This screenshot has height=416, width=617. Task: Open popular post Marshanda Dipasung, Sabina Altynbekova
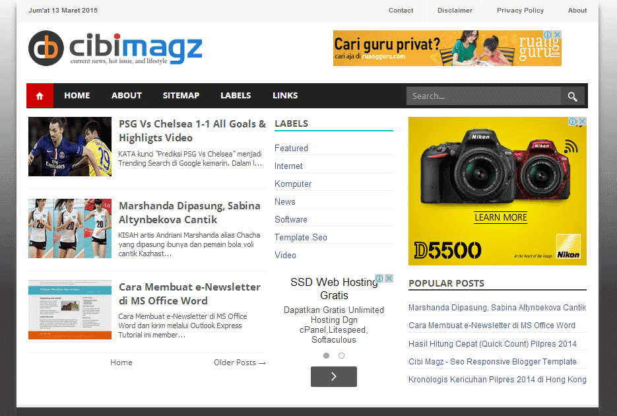coord(498,307)
